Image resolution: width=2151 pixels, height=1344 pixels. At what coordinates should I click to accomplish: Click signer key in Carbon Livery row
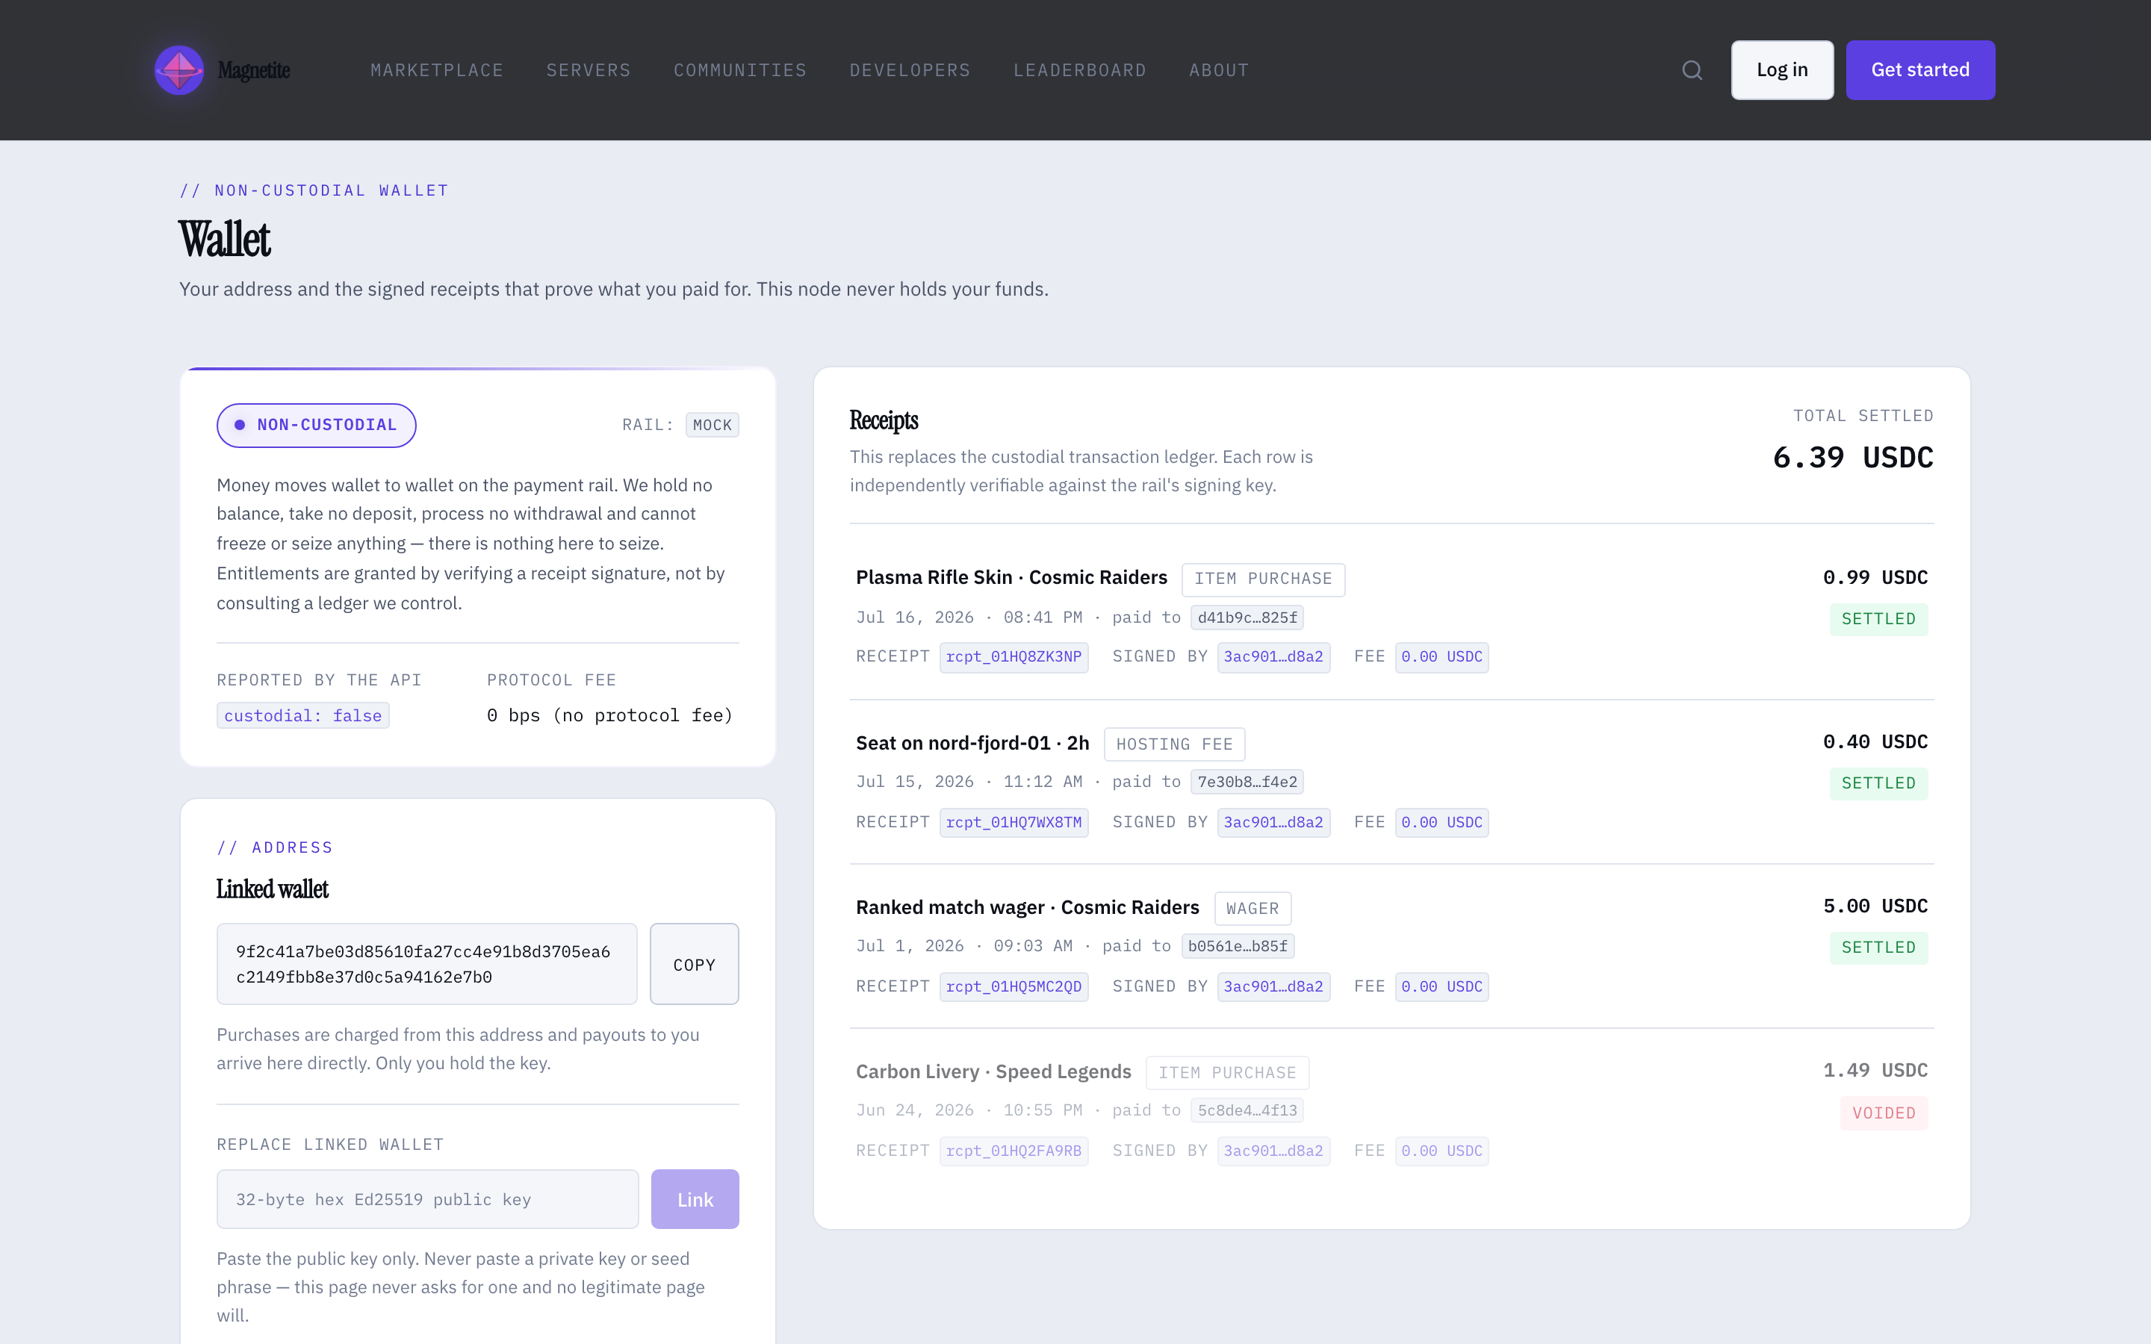pos(1273,1151)
